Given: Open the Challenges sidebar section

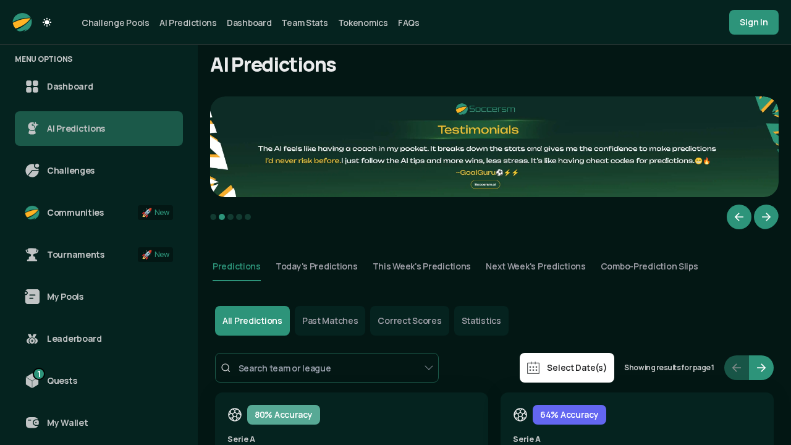Looking at the screenshot, I should (70, 171).
